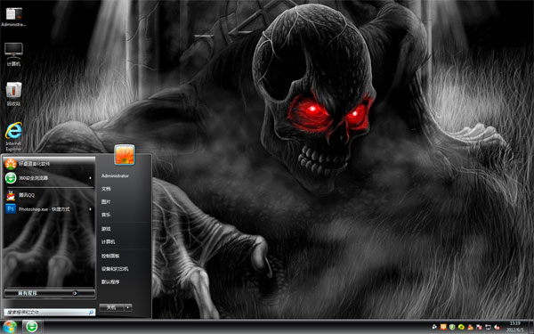
Task: Open 控制面板 in the Start menu
Action: point(110,256)
